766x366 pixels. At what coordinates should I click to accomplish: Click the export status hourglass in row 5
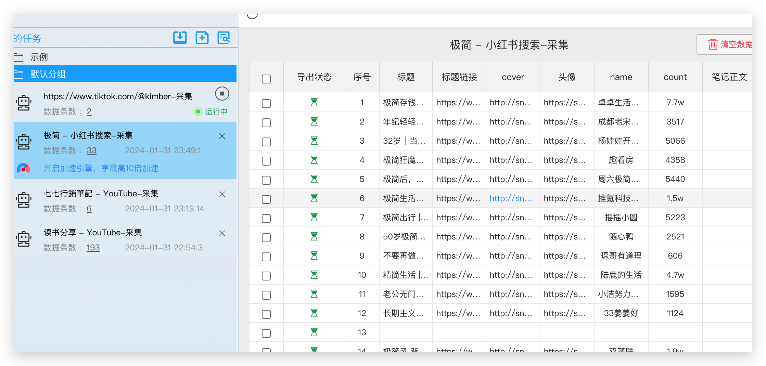click(314, 179)
